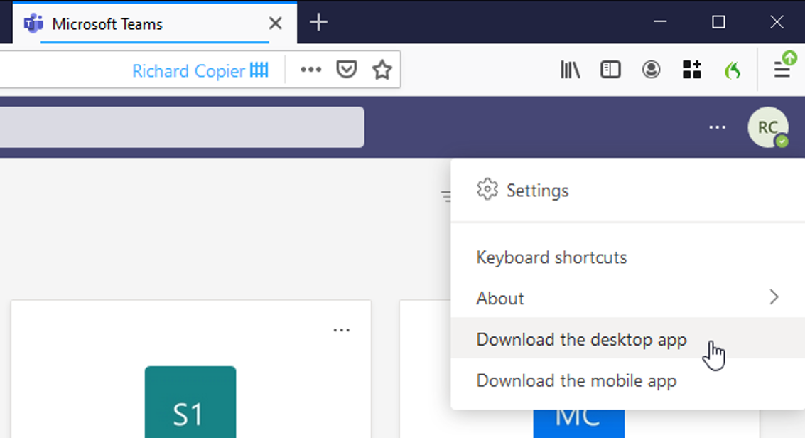The width and height of the screenshot is (805, 438).
Task: Open Firefox Library icon
Action: tap(571, 70)
